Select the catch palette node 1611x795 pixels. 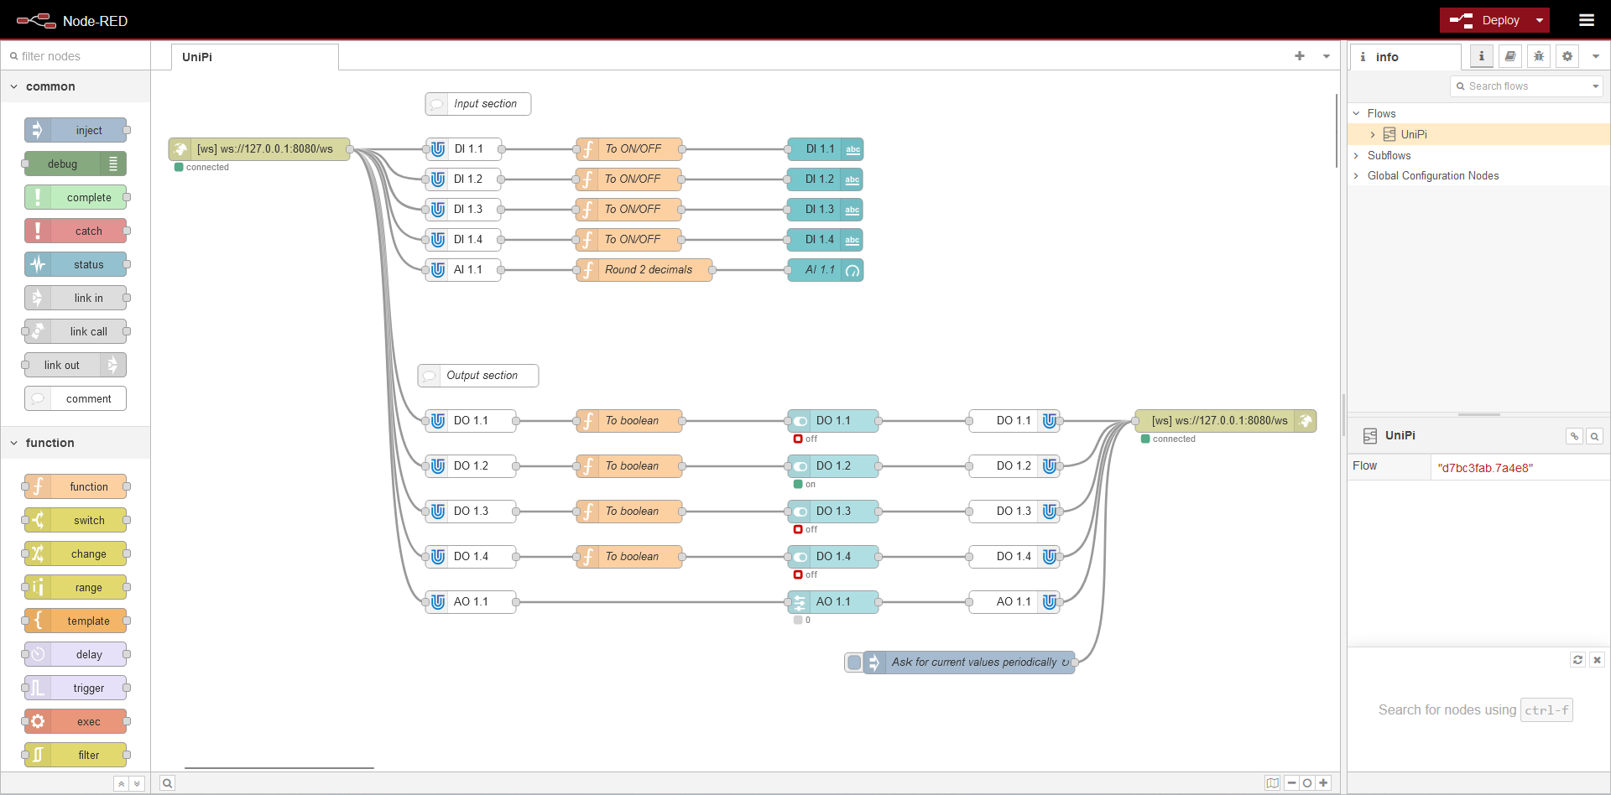point(76,231)
